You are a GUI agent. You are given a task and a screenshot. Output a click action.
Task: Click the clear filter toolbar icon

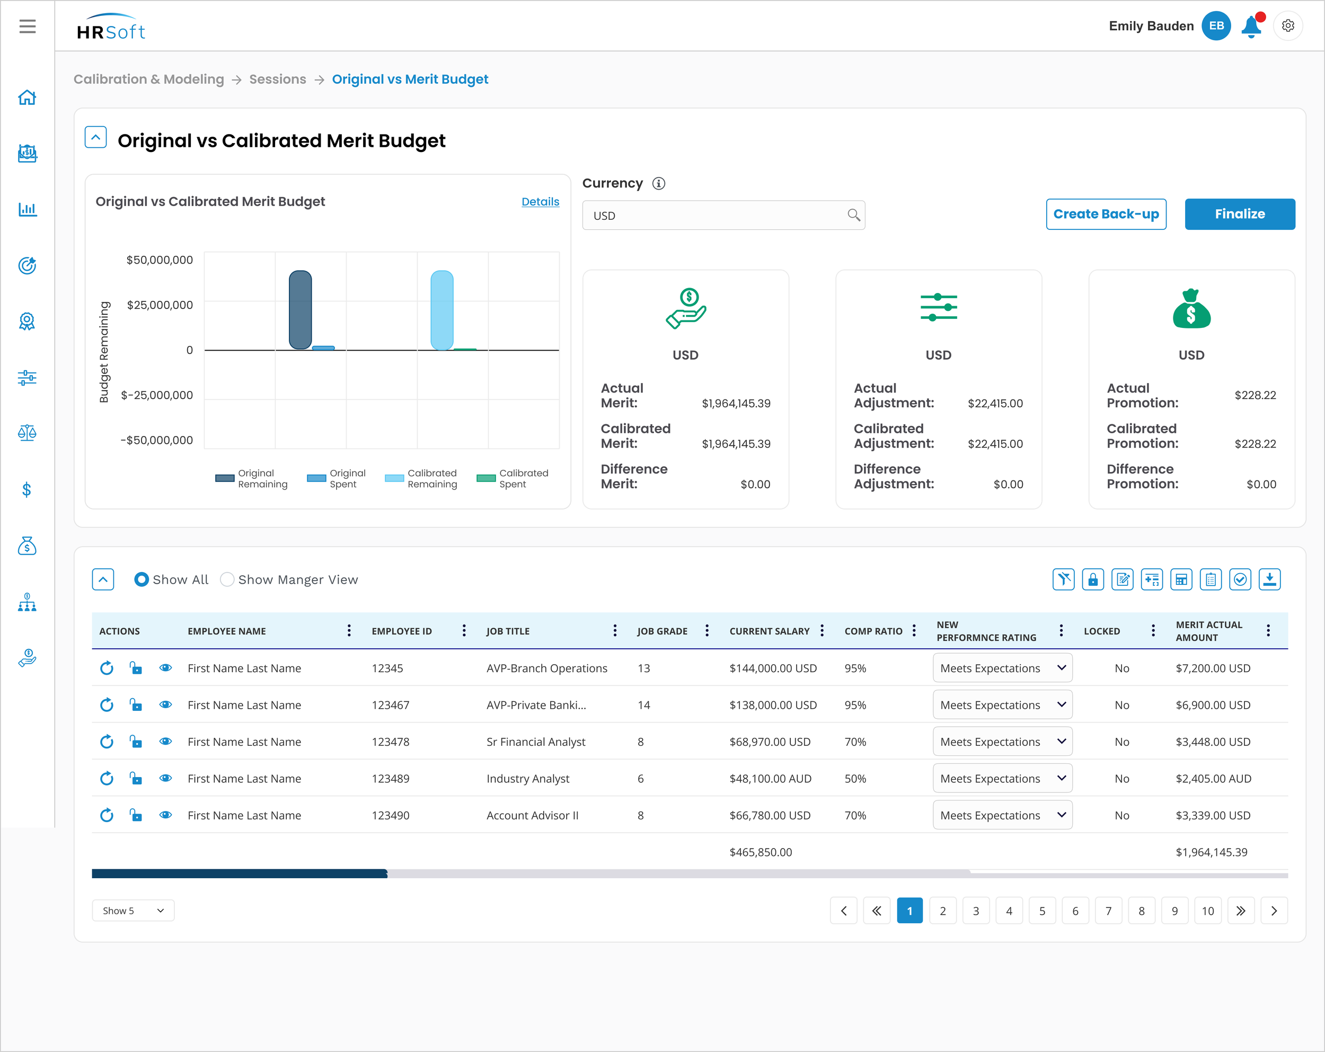tap(1063, 579)
